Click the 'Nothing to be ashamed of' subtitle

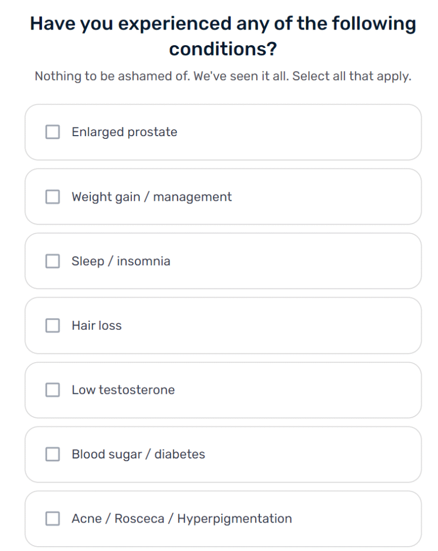click(x=223, y=76)
